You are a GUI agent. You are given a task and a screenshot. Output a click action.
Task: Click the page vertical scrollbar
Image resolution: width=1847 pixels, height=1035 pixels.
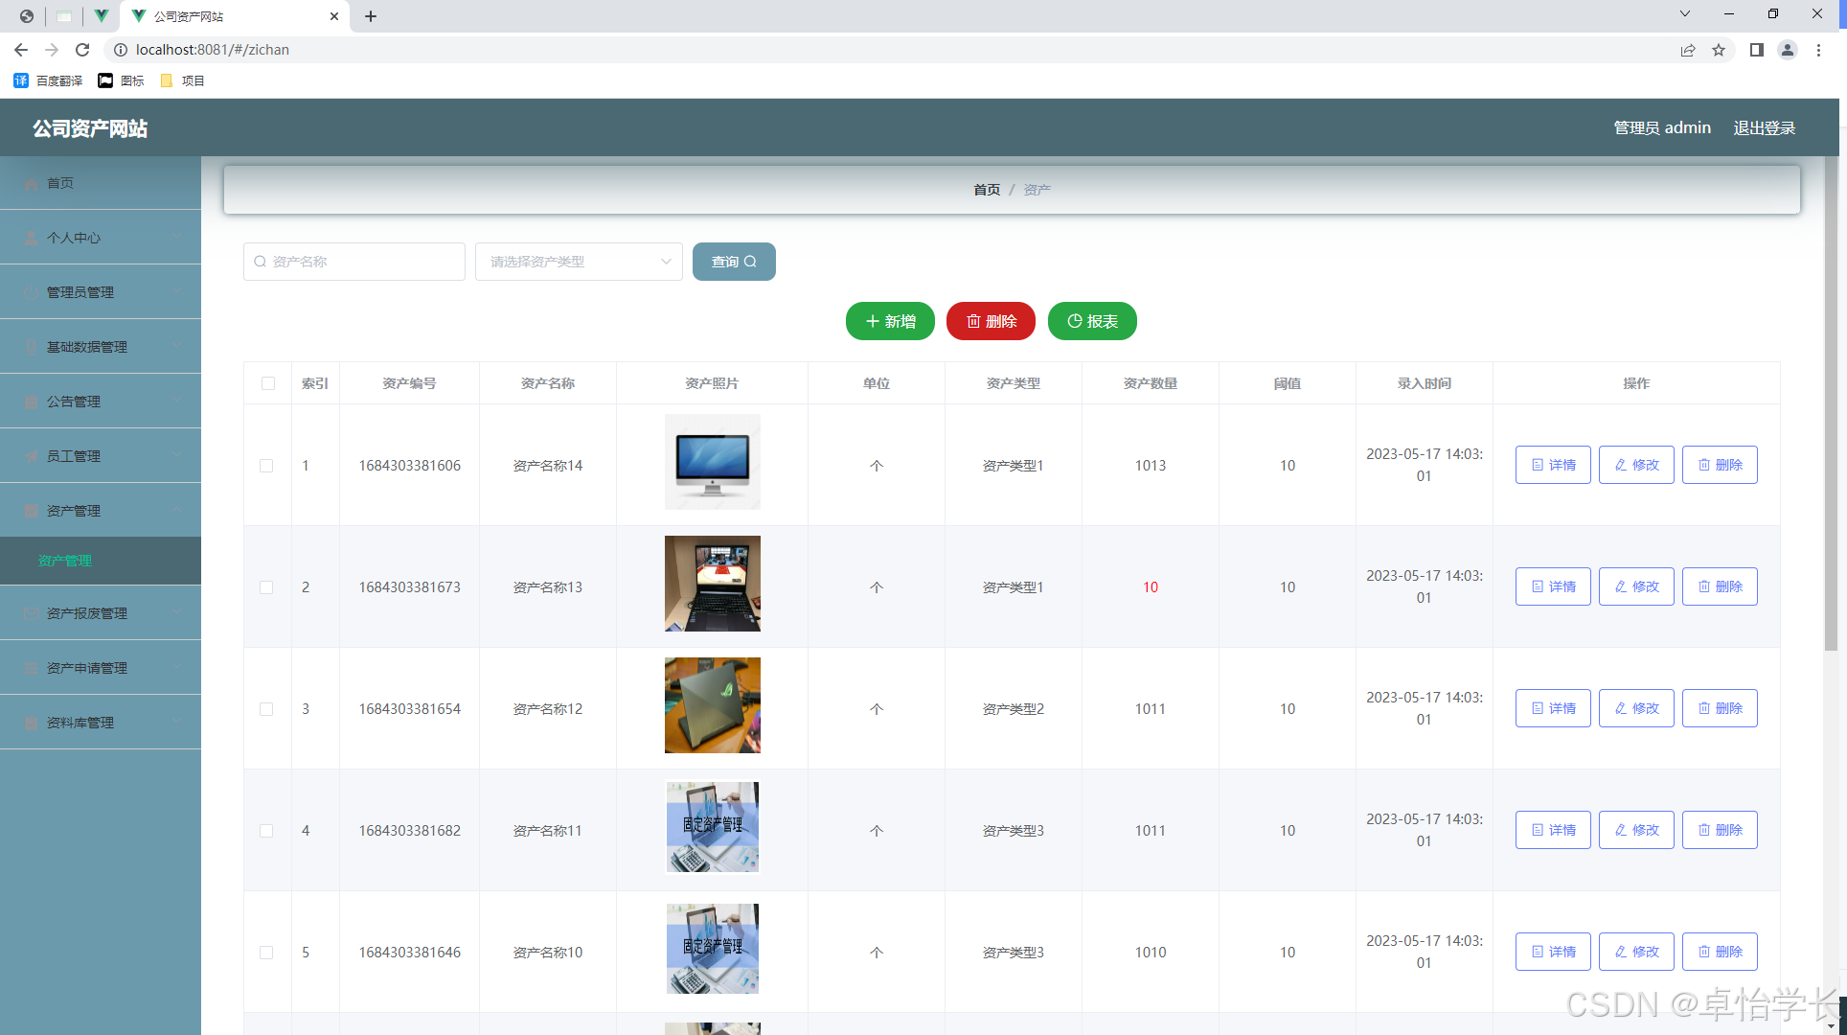[1831, 402]
